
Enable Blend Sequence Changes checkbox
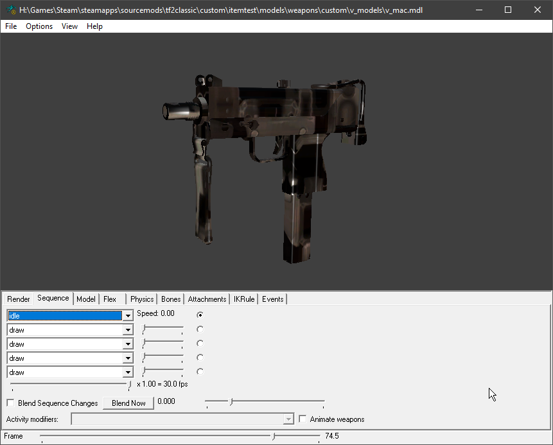(x=10, y=403)
